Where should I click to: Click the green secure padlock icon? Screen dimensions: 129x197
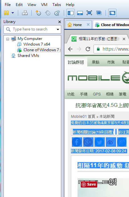click(98, 49)
